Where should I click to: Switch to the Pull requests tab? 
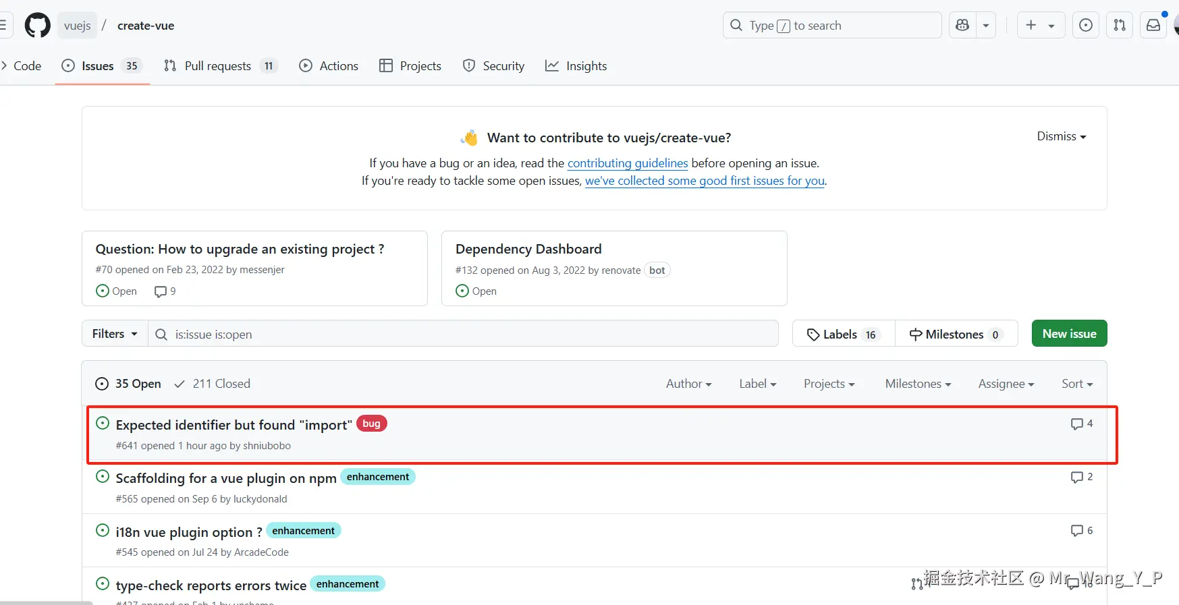point(217,66)
